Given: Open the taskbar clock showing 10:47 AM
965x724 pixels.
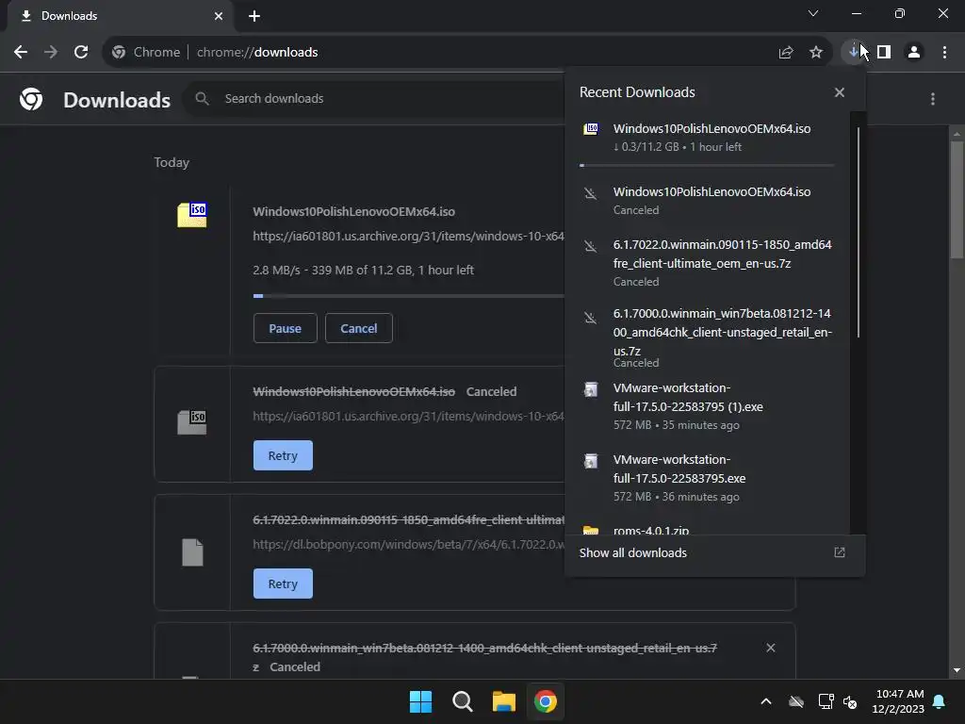Looking at the screenshot, I should coord(898,701).
